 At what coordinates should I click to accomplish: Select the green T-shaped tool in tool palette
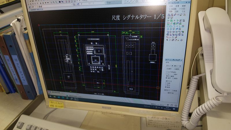(x=168, y=21)
